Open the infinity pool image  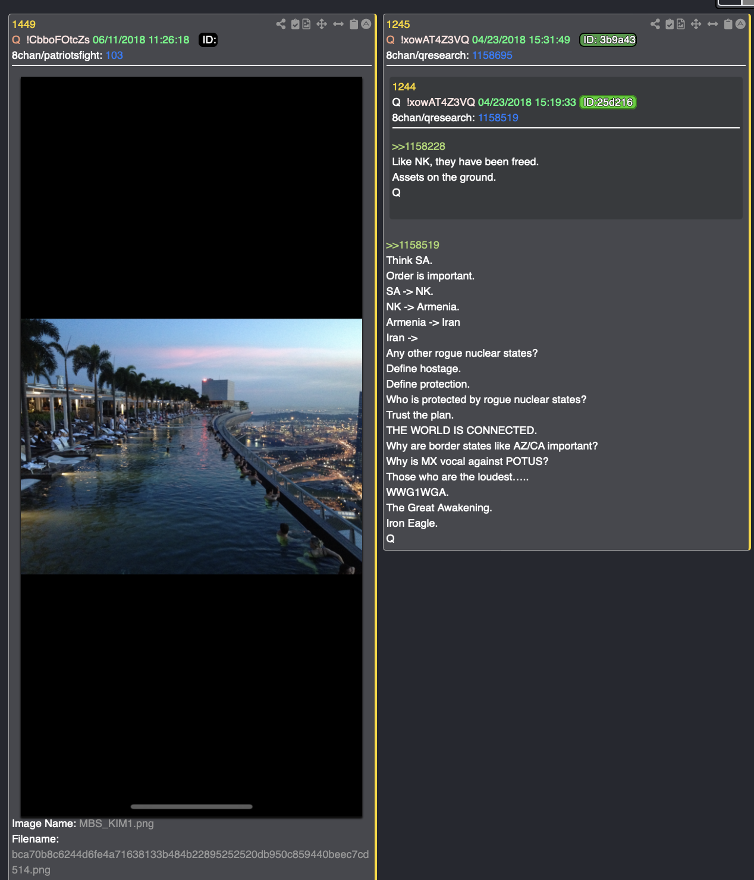point(191,447)
